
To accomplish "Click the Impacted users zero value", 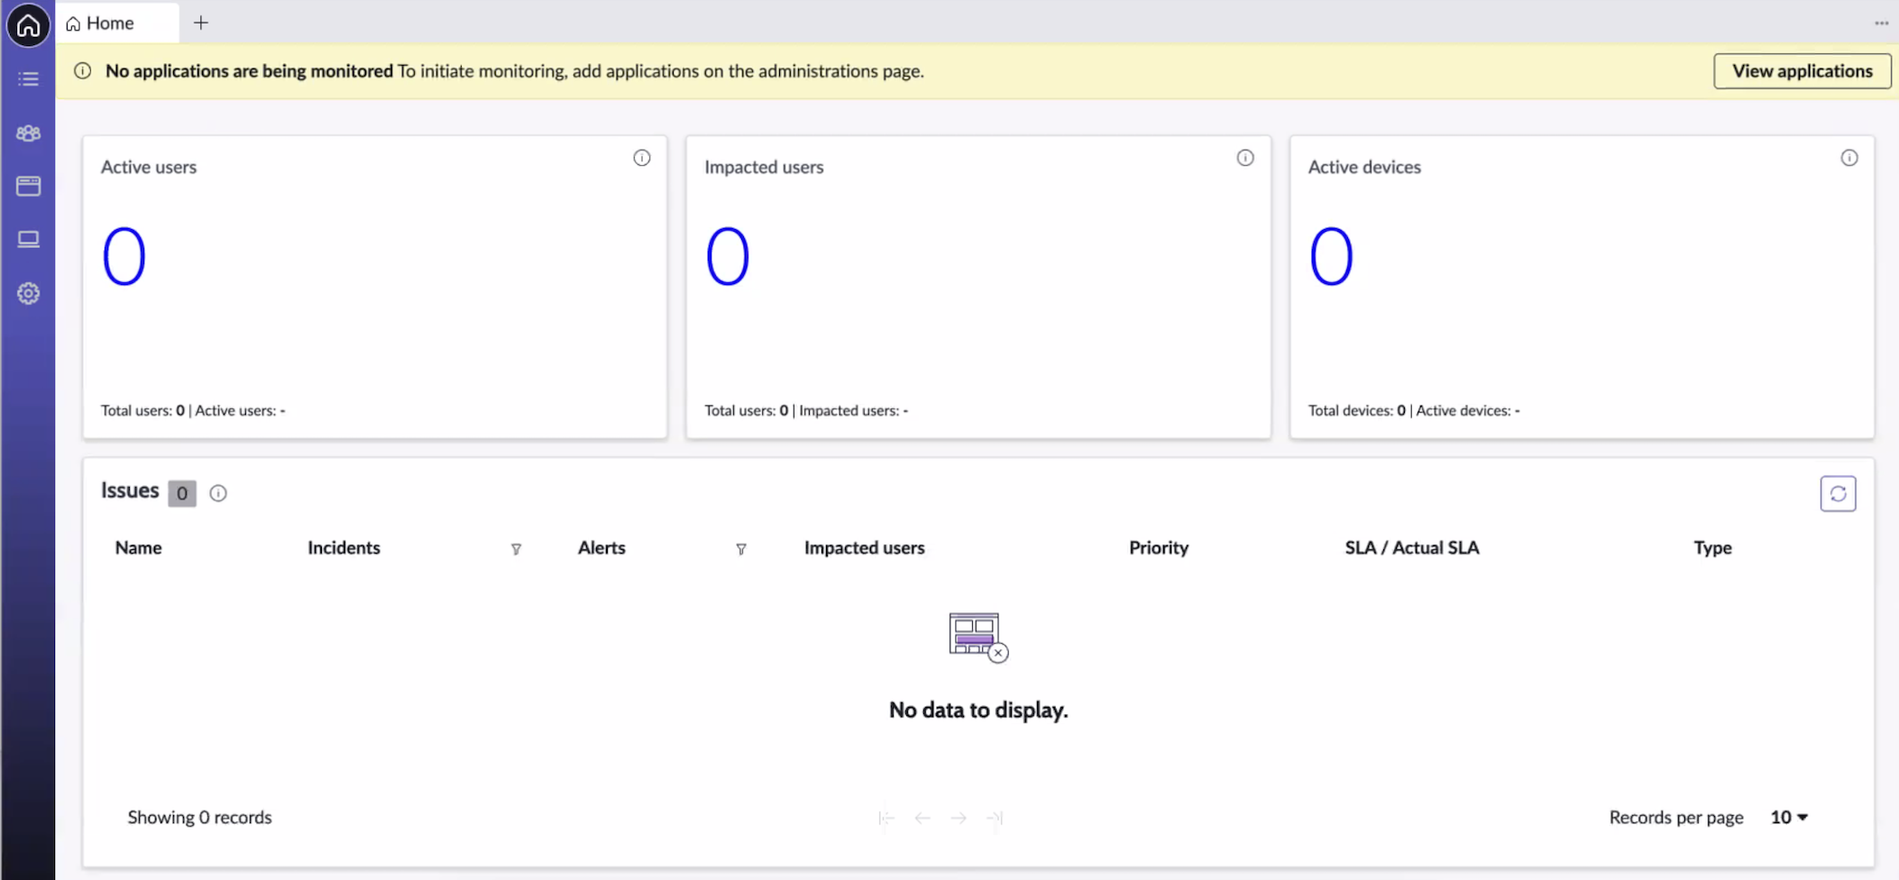I will point(728,256).
